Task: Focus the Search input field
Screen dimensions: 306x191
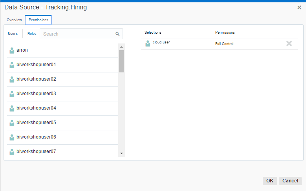Action: coord(78,34)
